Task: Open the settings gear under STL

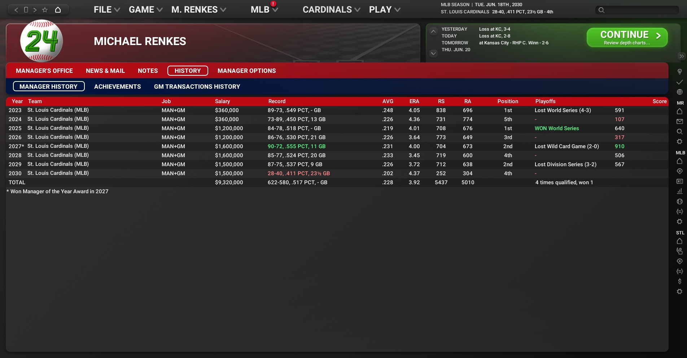Action: point(680,292)
